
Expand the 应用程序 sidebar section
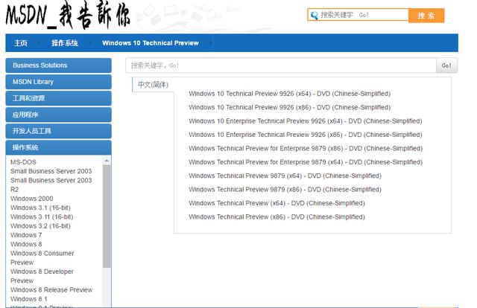(x=58, y=115)
